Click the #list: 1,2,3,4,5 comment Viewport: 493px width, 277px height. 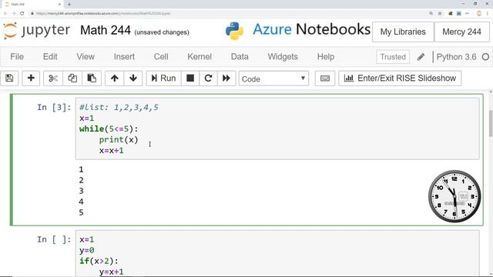(119, 108)
